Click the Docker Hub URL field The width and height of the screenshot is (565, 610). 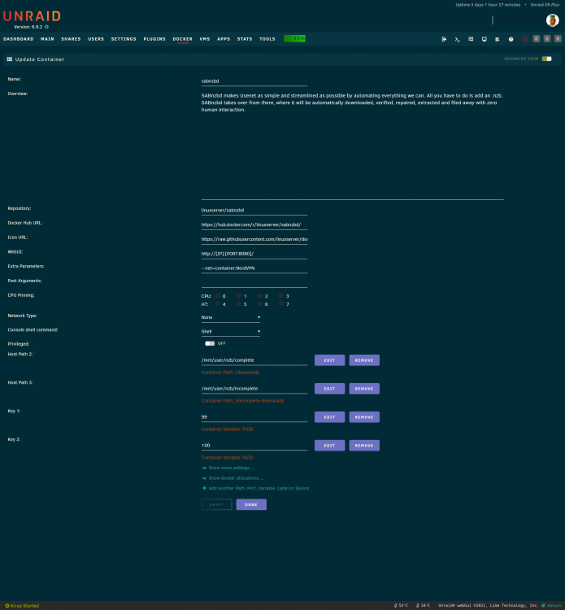(x=254, y=224)
